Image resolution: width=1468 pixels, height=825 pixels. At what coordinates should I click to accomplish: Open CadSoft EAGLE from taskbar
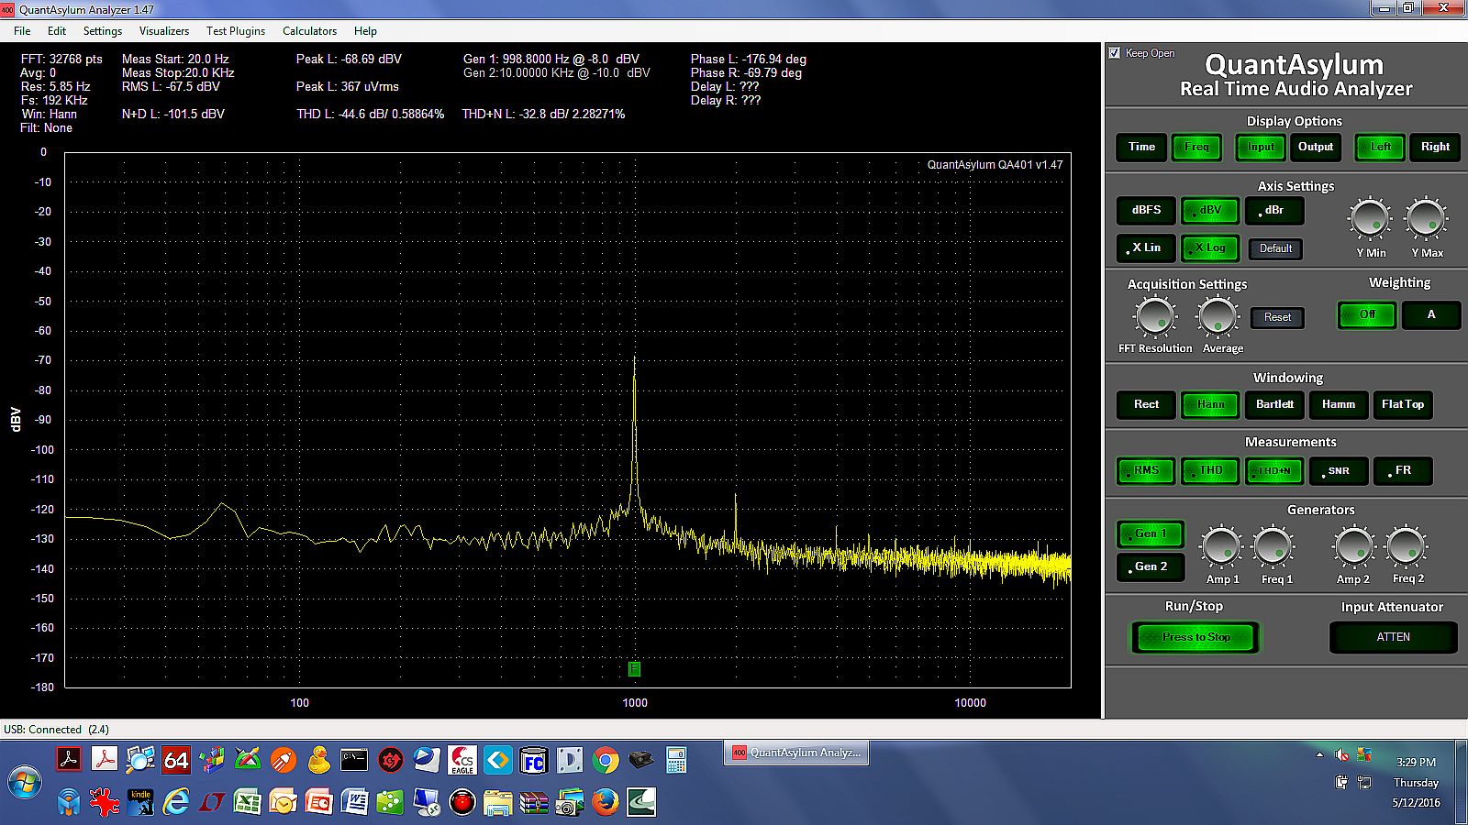(462, 760)
